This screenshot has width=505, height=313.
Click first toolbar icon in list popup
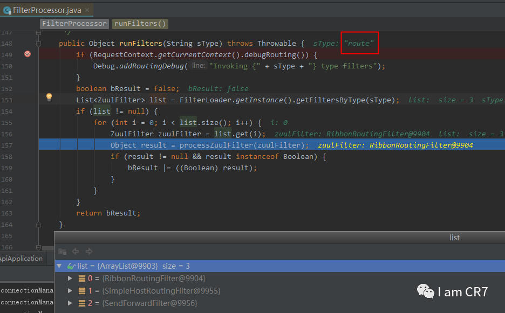62,251
